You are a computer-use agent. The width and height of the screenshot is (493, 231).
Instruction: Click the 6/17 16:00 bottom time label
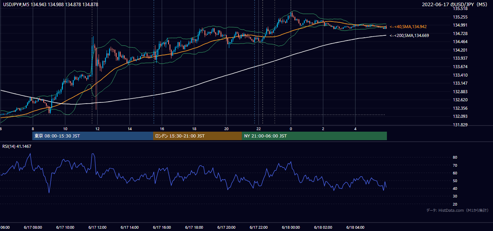click(x=162, y=227)
